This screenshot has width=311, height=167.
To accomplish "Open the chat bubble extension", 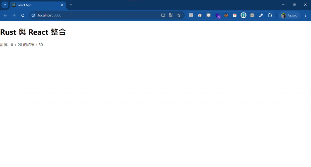I will (x=208, y=15).
